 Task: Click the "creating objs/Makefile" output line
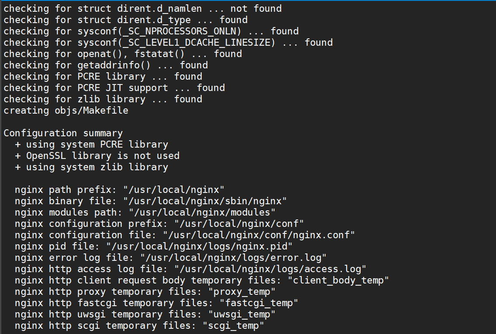pos(66,111)
